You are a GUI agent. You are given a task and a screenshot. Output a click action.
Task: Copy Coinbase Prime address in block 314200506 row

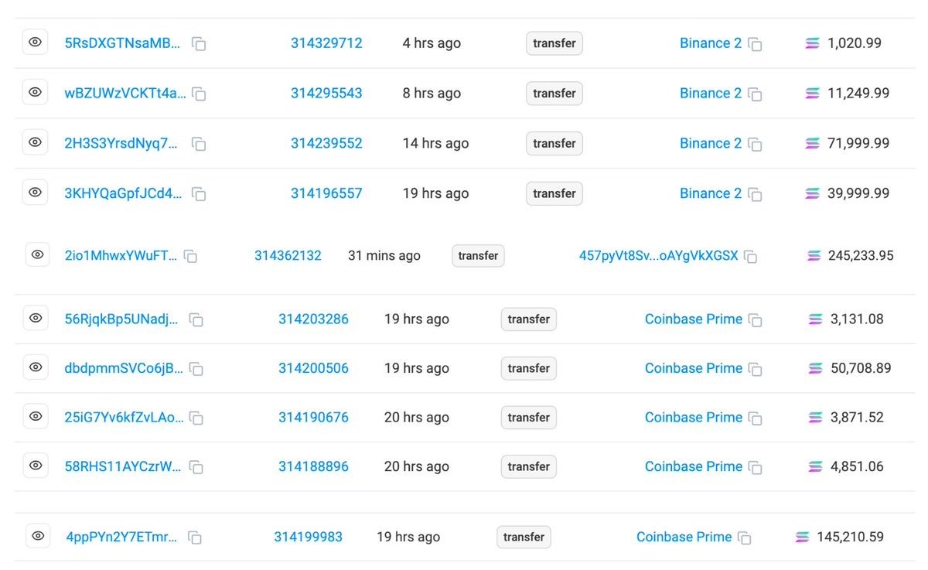[755, 369]
